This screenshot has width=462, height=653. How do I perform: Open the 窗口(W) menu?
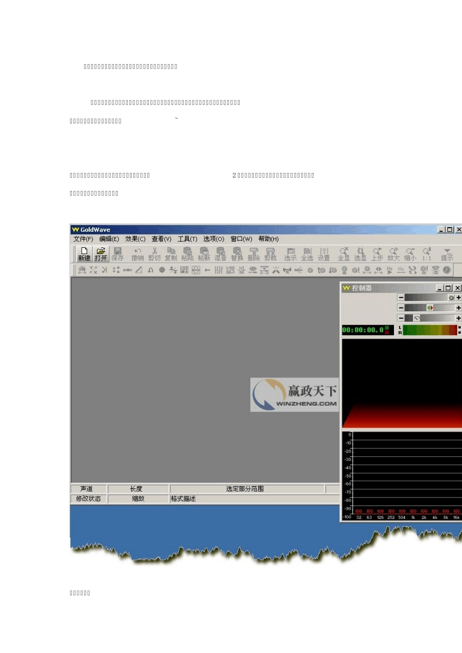click(x=241, y=239)
